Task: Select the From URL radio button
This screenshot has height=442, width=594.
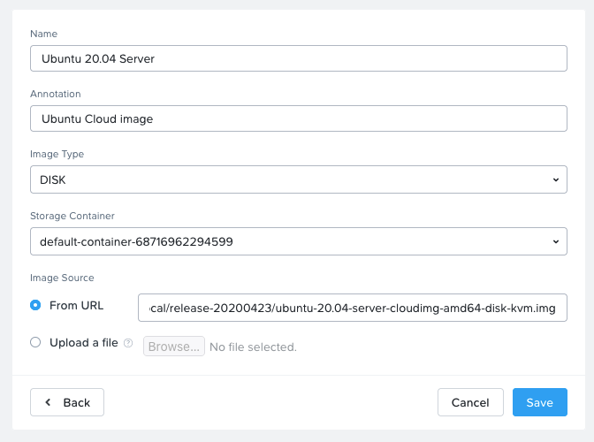Action: click(x=35, y=305)
